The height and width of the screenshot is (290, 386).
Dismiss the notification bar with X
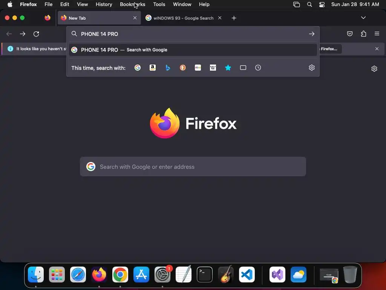377,49
